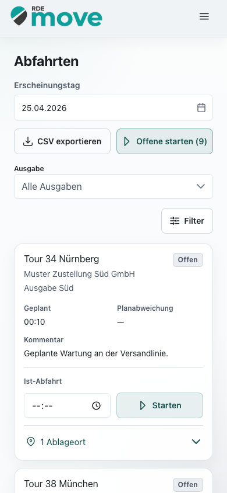The width and height of the screenshot is (227, 493).
Task: Click the Abfahrten page heading
Action: [x=47, y=61]
